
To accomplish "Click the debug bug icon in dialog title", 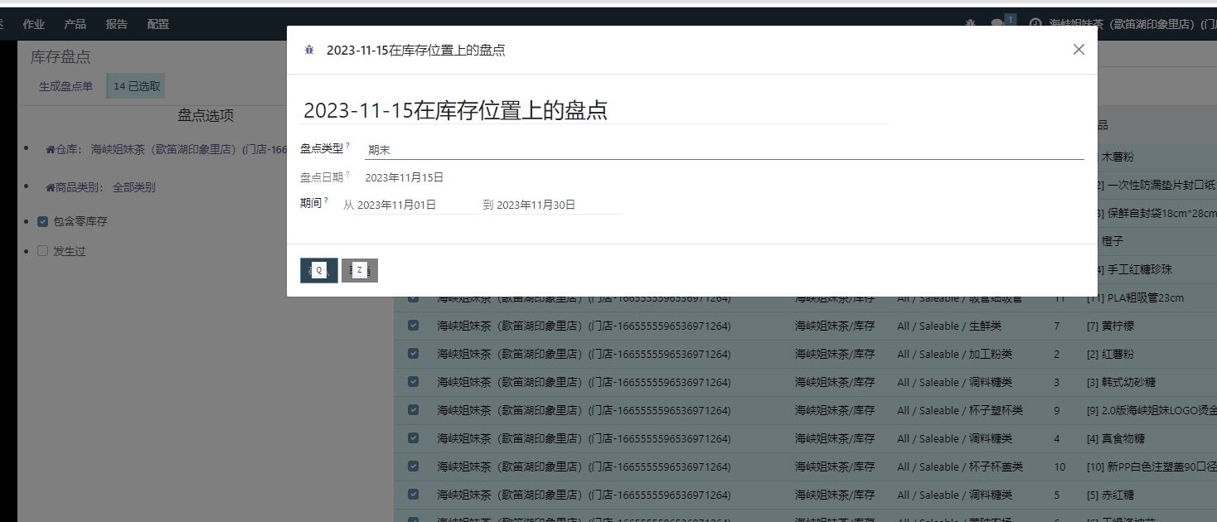I will pyautogui.click(x=309, y=51).
